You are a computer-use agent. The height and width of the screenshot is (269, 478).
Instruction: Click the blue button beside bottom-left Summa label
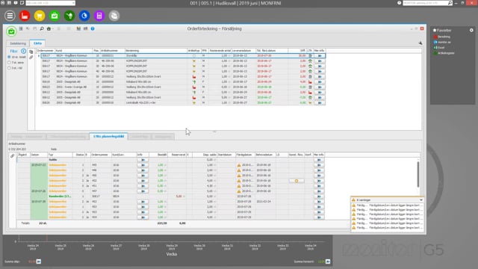click(x=39, y=262)
